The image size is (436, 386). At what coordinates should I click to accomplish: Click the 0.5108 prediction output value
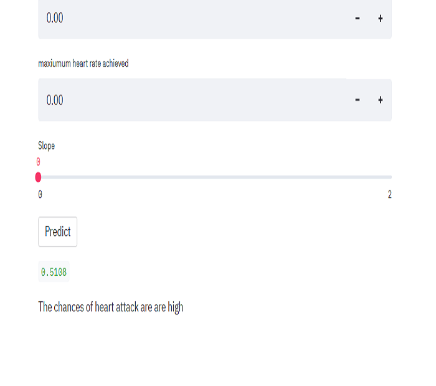coord(54,272)
